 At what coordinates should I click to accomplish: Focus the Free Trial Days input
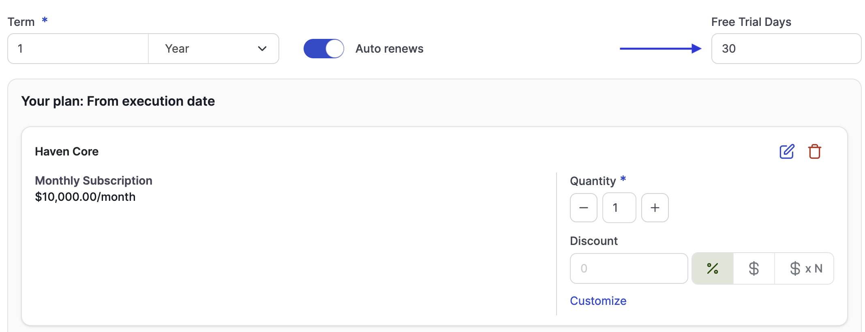(786, 49)
